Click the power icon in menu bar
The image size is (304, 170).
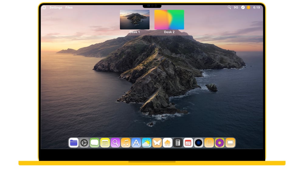pyautogui.click(x=44, y=7)
